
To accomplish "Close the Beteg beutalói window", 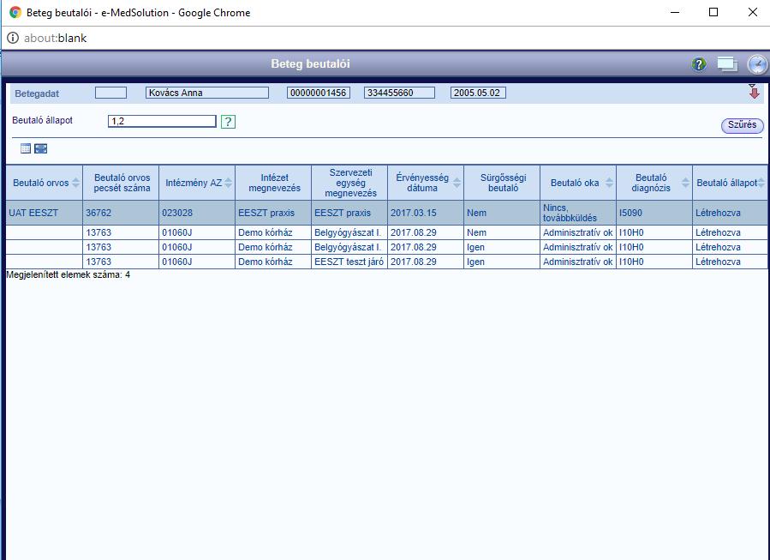I will point(752,12).
